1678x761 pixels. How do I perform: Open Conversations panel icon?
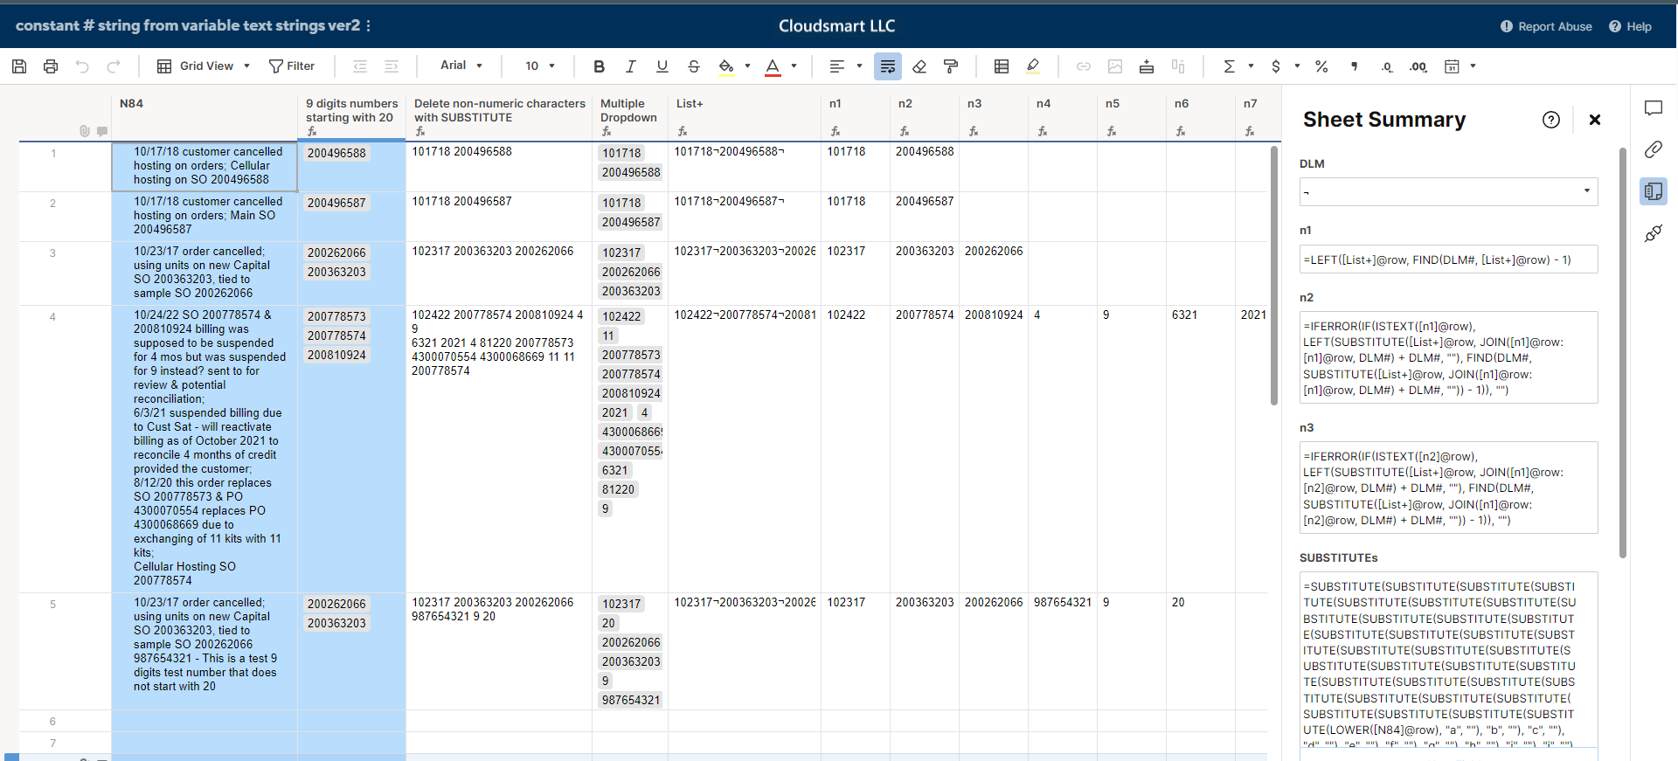1653,108
